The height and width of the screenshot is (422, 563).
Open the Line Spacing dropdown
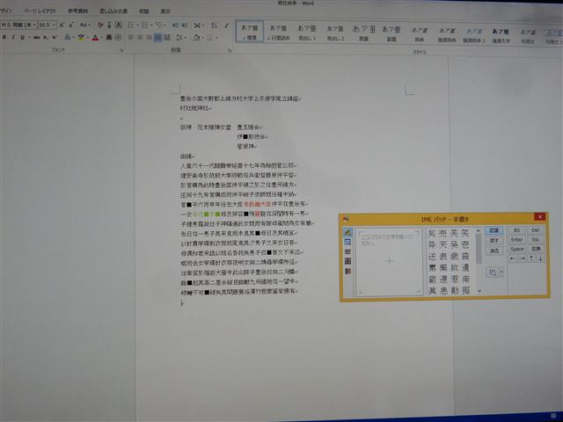[x=181, y=37]
